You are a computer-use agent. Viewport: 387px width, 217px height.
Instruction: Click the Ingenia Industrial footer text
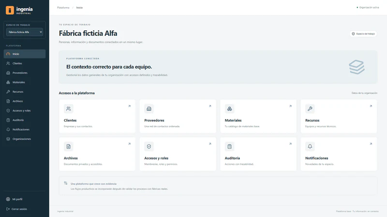click(x=65, y=211)
